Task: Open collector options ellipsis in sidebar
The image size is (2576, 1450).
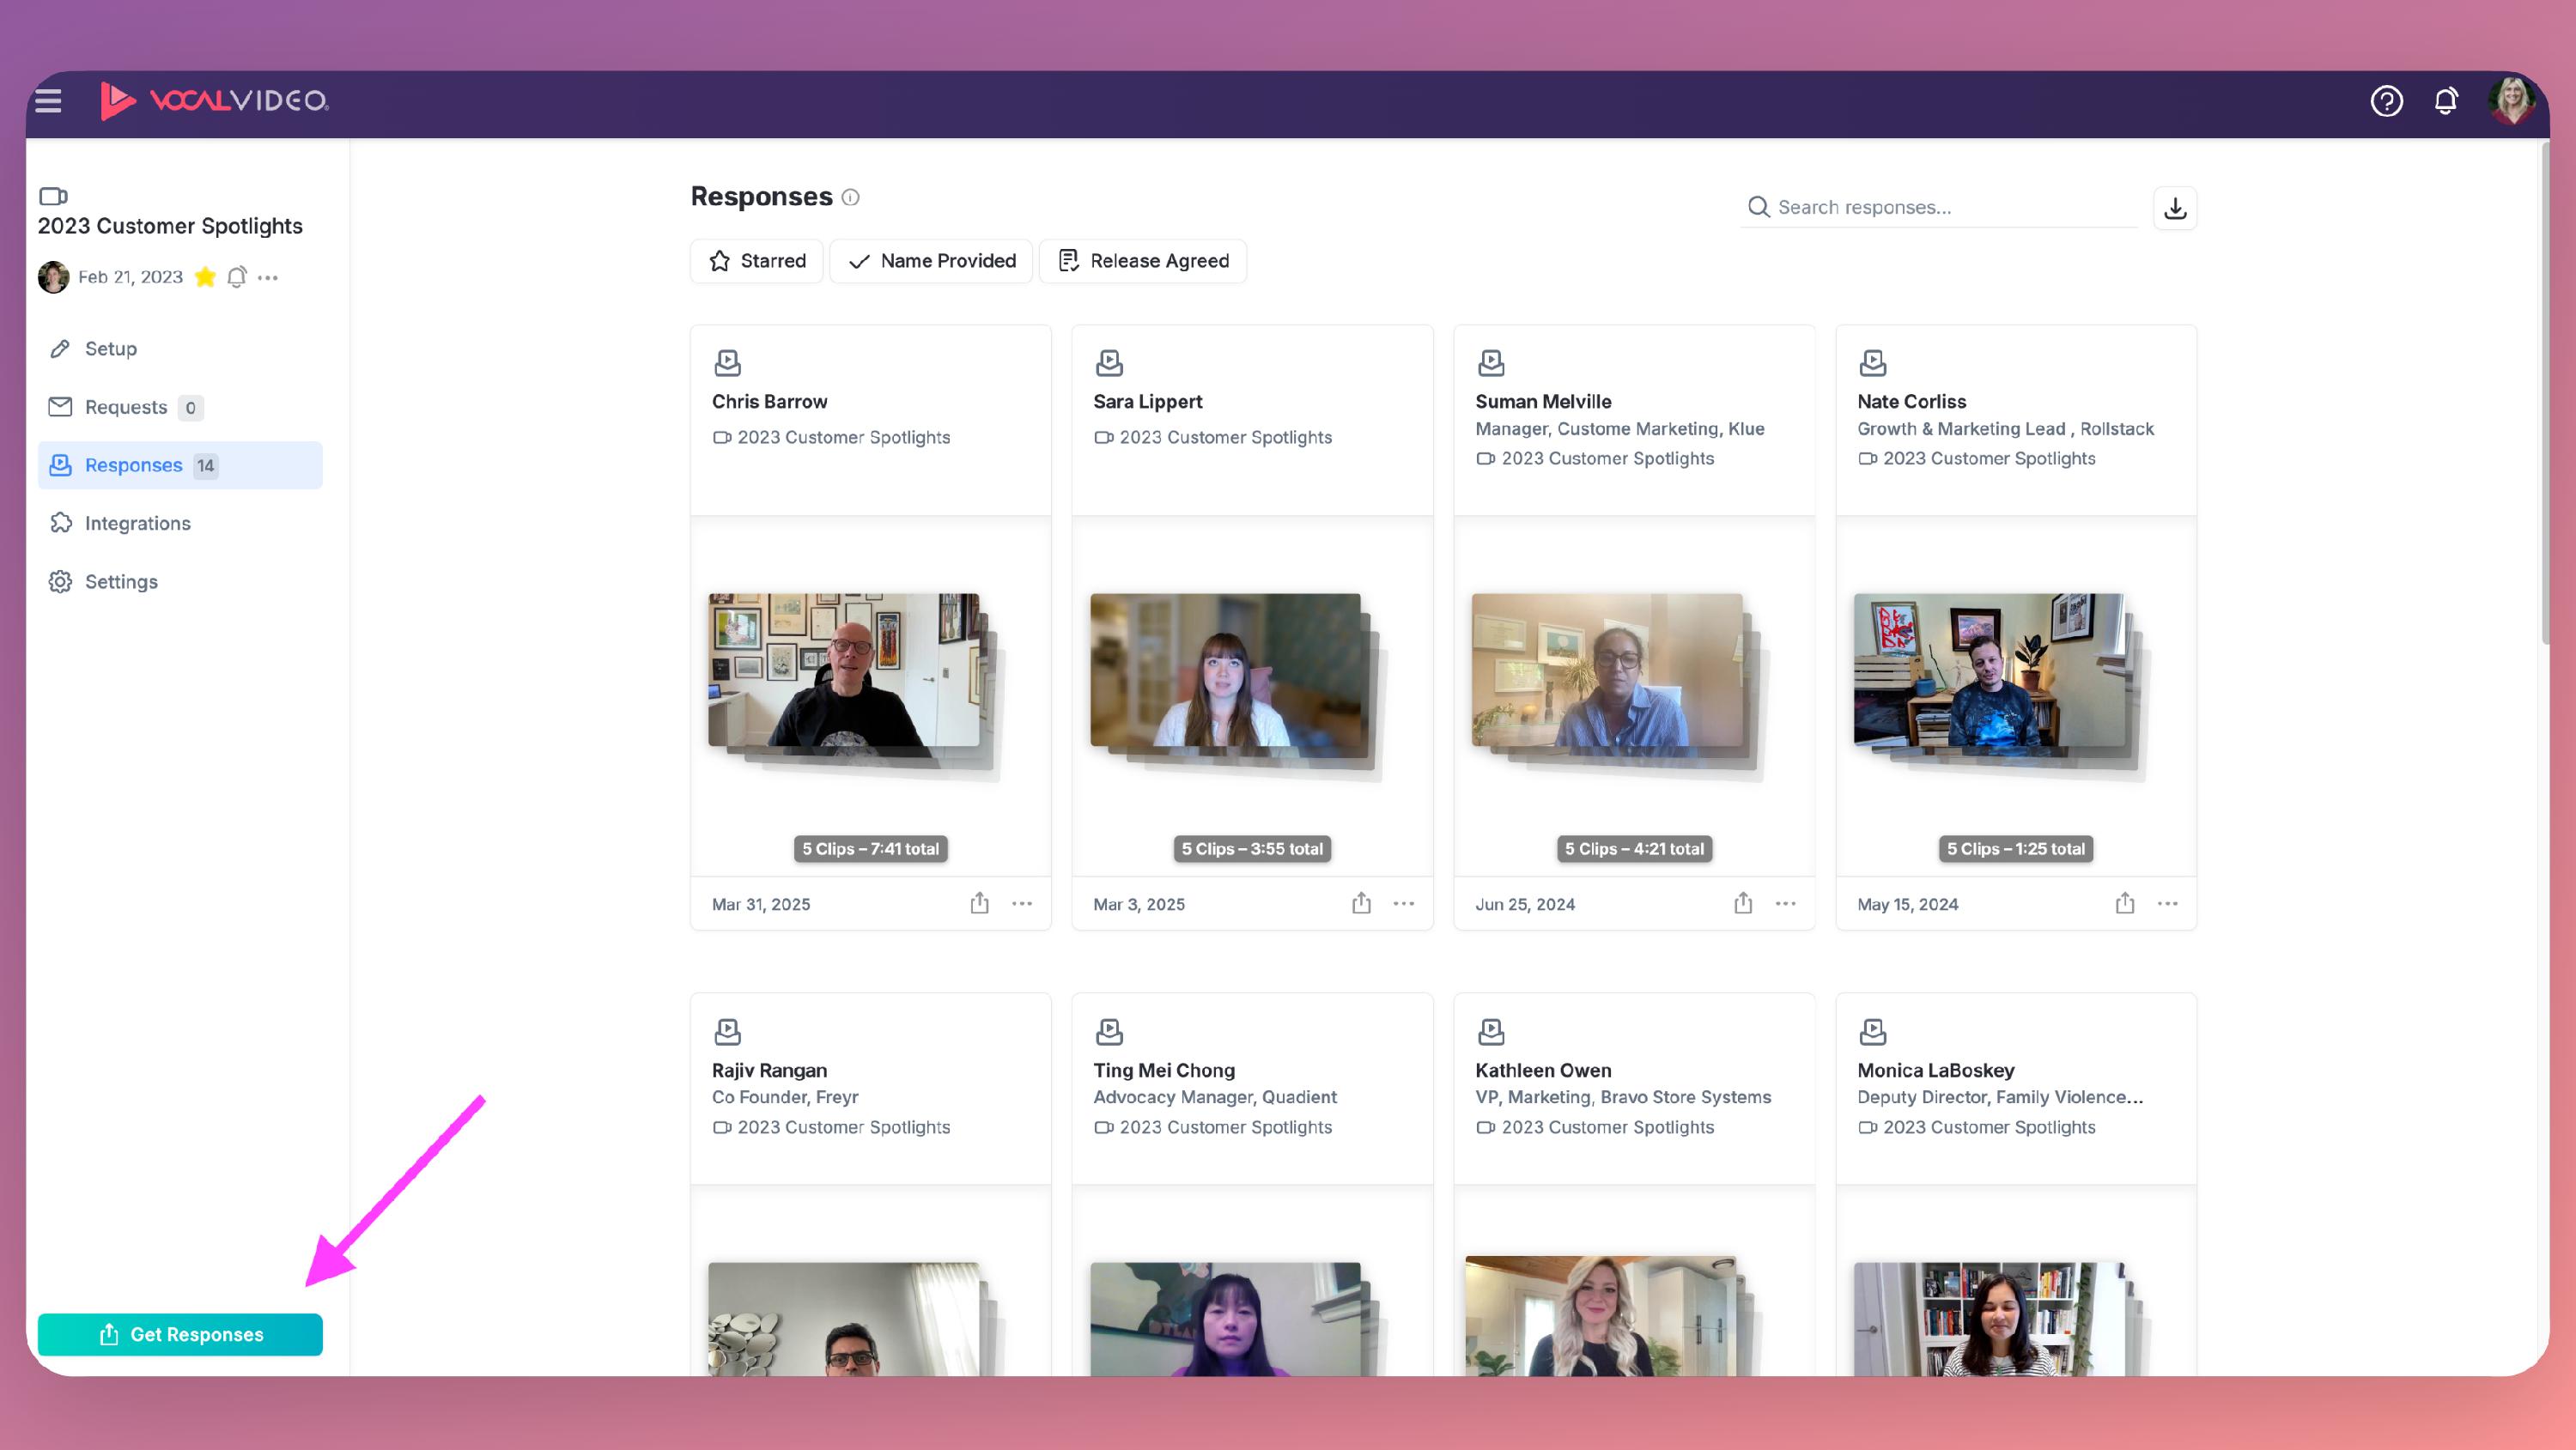Action: pyautogui.click(x=268, y=278)
